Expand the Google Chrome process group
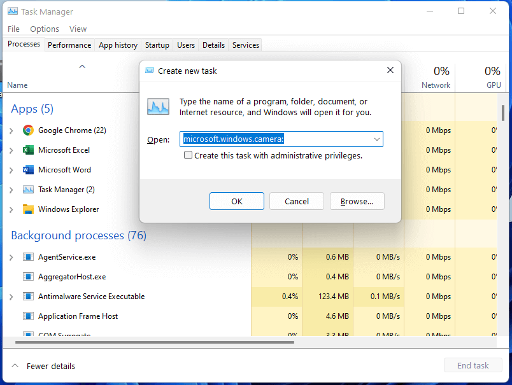 (x=11, y=131)
